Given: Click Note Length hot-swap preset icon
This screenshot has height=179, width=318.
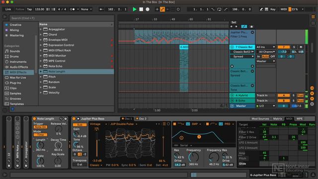Looking at the screenshot, I should [x=61, y=118].
